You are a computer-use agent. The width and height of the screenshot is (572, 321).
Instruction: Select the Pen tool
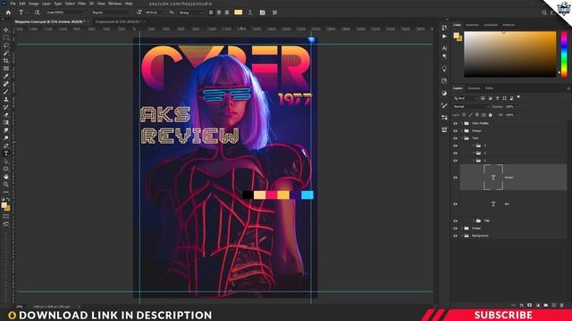click(6, 145)
